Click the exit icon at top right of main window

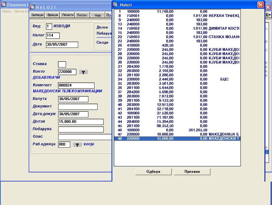268,15
